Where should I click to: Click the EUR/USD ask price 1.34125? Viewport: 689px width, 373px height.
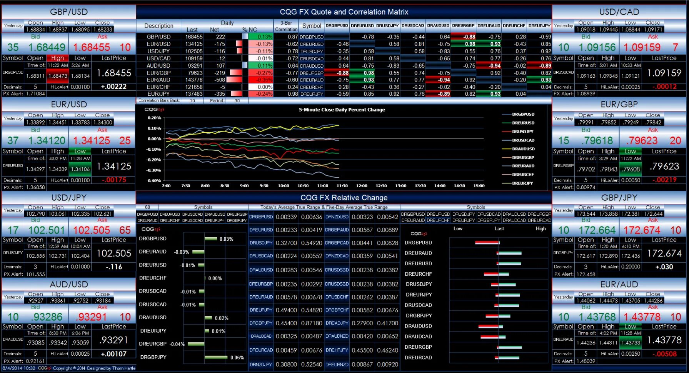92,141
